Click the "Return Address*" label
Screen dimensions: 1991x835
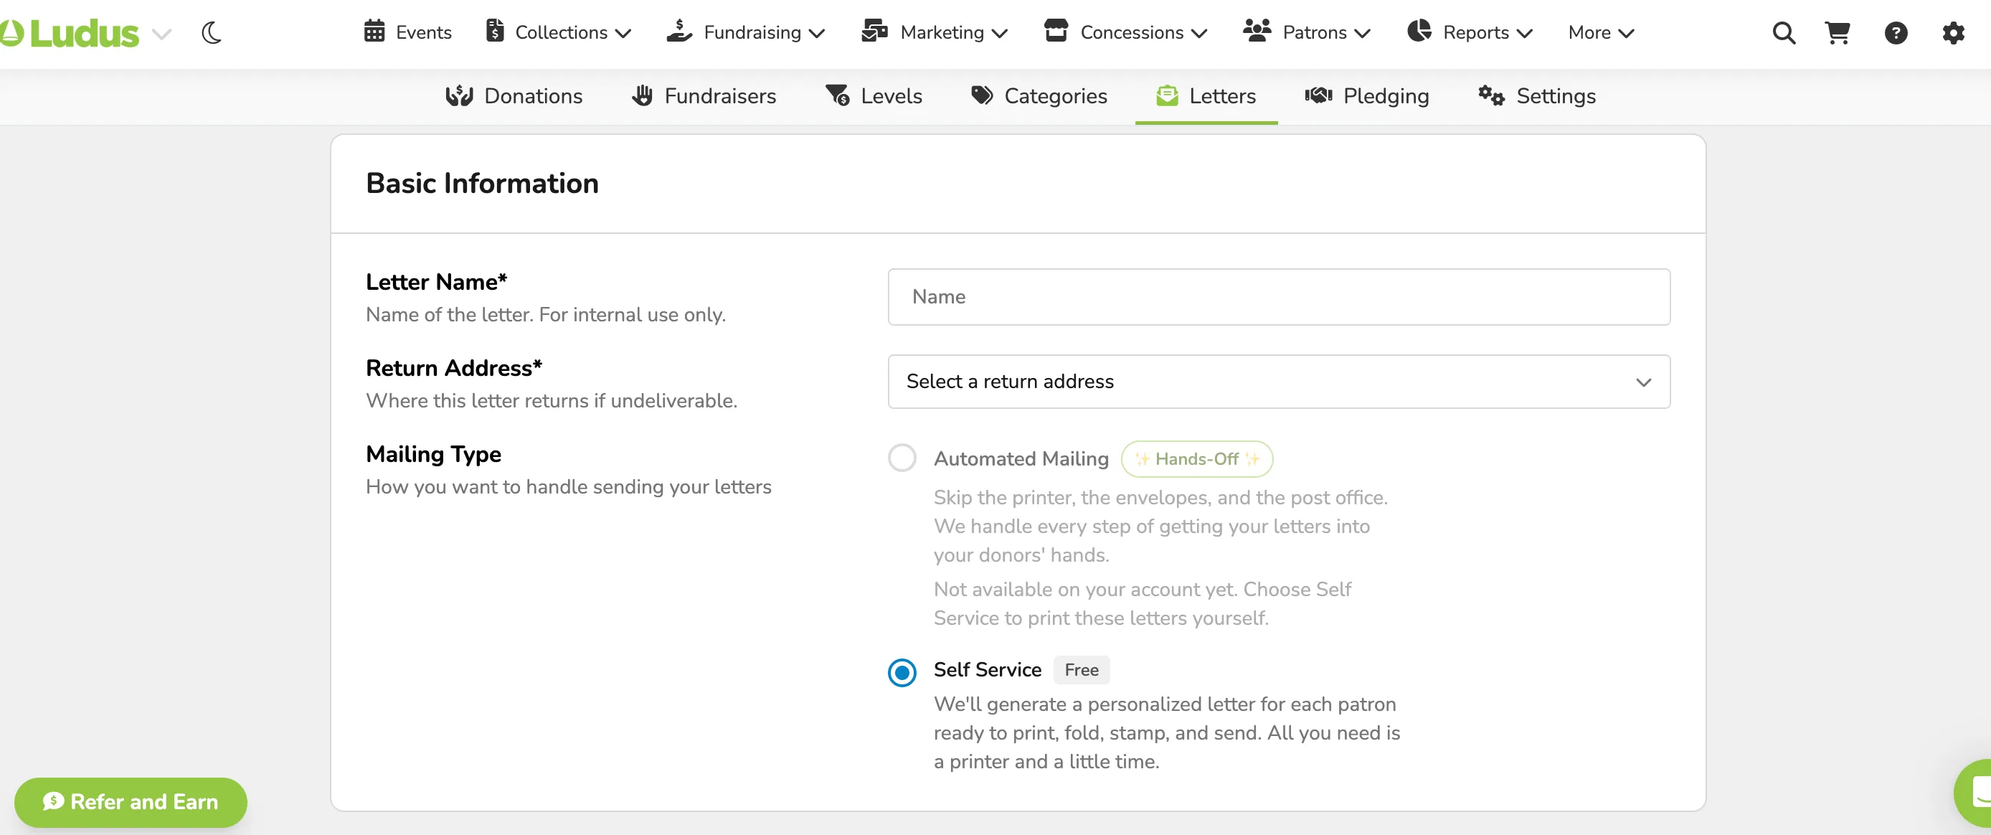pyautogui.click(x=454, y=368)
